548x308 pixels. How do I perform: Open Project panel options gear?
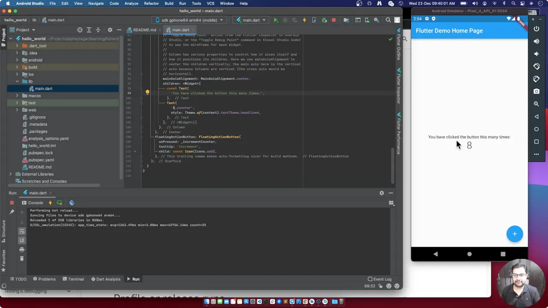[110, 30]
